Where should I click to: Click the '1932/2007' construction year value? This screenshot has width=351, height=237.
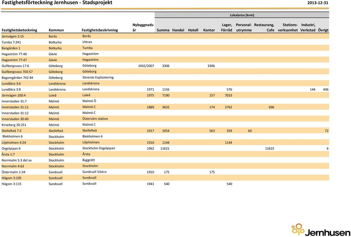pyautogui.click(x=146, y=66)
